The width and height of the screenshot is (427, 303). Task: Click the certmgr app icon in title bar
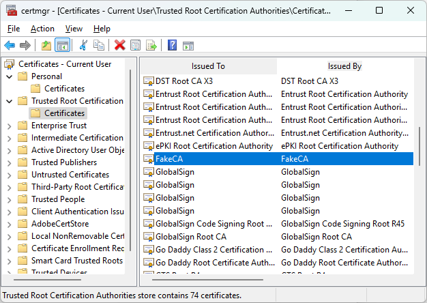click(x=12, y=11)
